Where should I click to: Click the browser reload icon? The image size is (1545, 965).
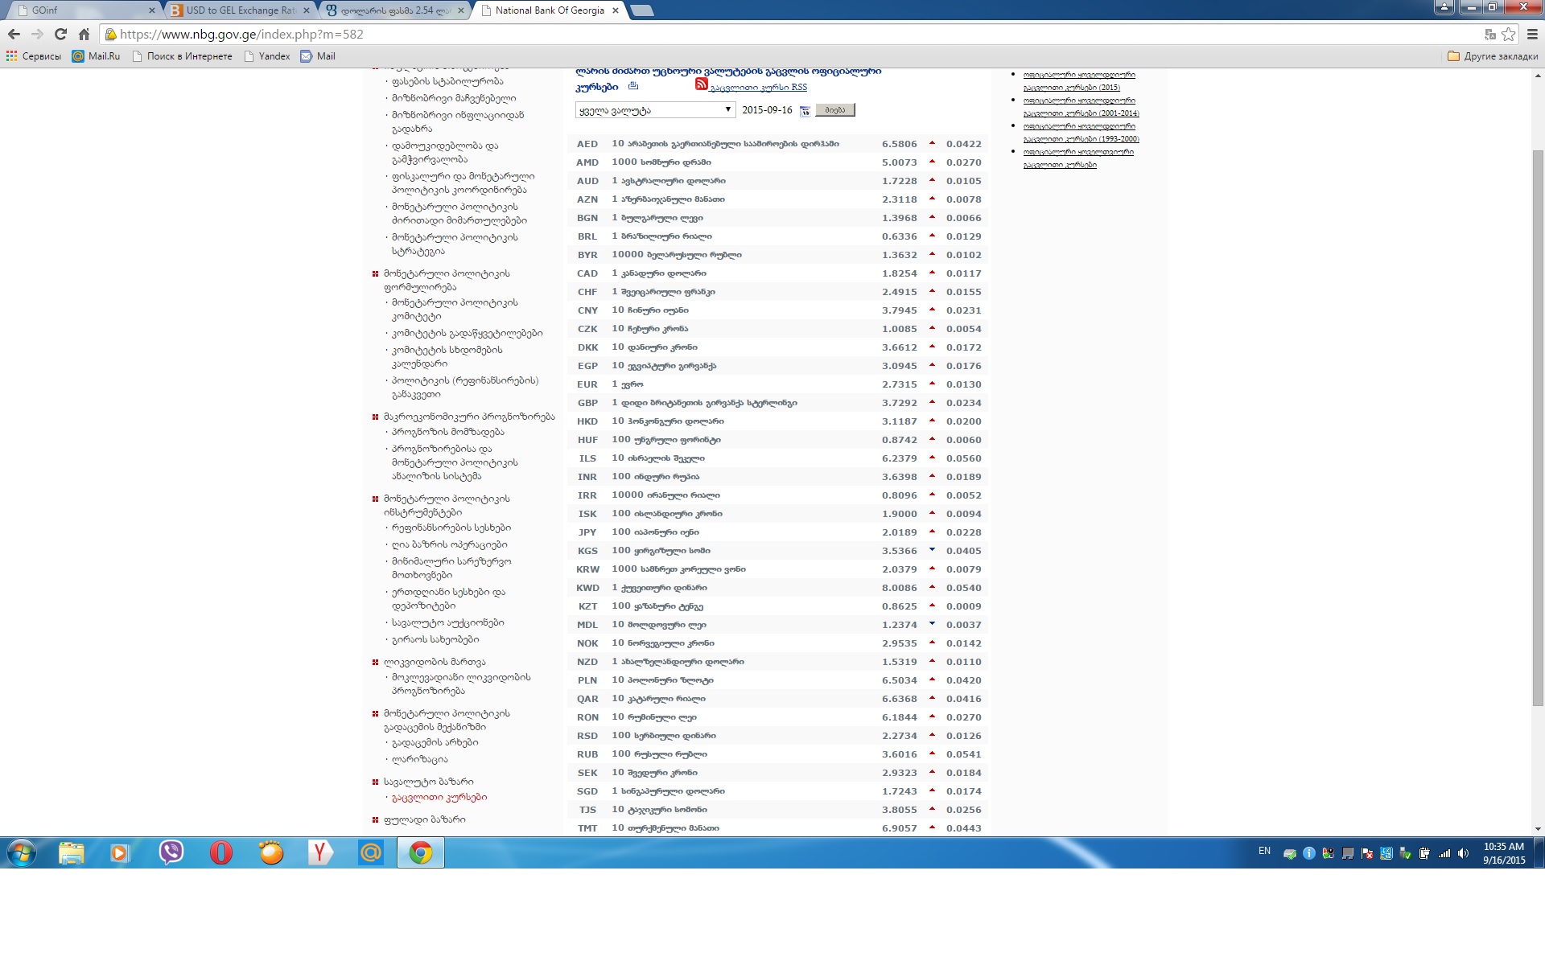pos(60,34)
